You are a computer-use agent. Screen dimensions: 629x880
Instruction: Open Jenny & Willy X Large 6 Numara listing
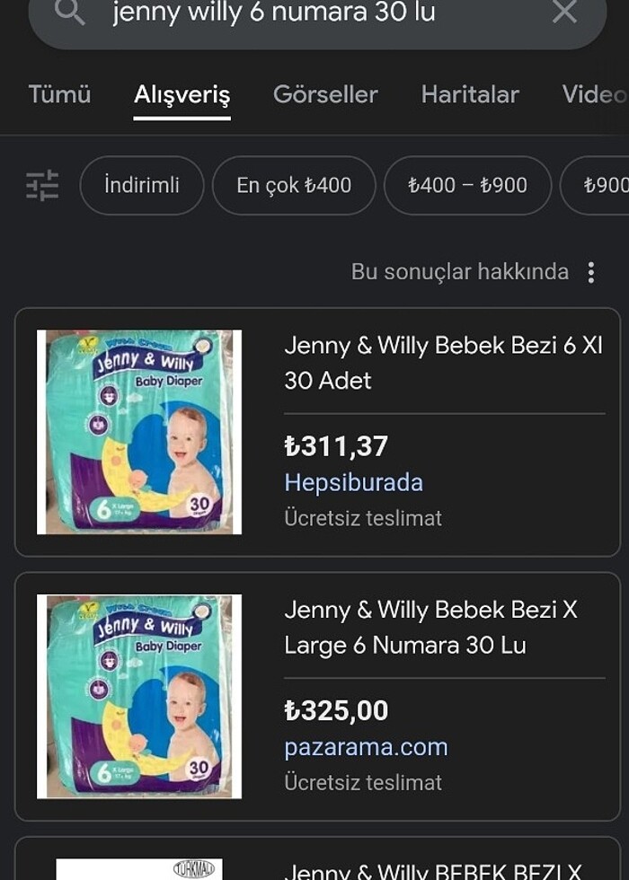[431, 627]
